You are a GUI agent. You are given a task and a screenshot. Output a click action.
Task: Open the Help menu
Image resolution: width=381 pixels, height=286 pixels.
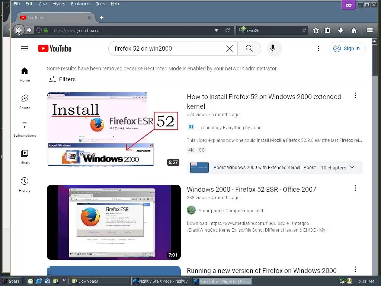(x=115, y=4)
